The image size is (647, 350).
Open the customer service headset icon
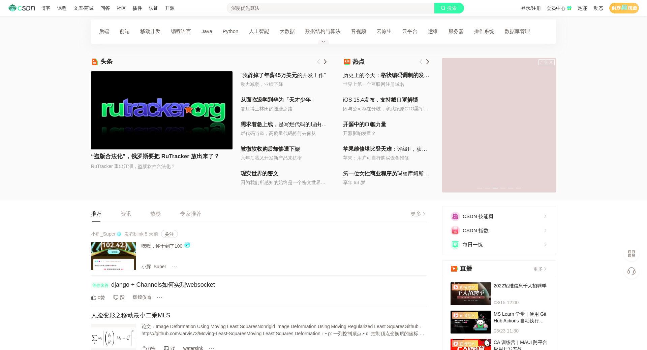pyautogui.click(x=631, y=271)
